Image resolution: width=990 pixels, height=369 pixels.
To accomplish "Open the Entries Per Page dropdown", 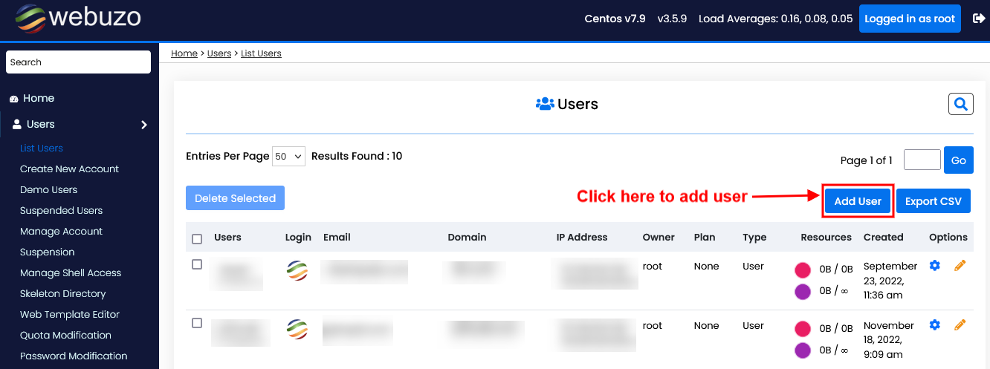I will coord(289,157).
